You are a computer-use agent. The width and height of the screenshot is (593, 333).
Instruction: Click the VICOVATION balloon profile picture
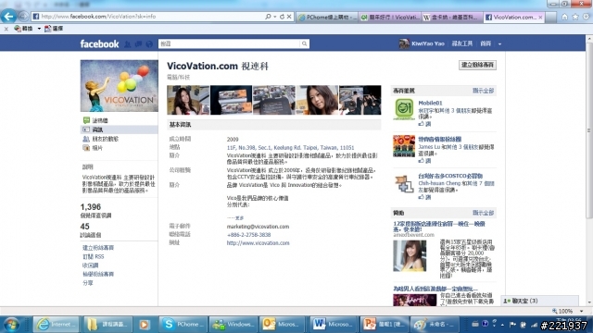[120, 86]
